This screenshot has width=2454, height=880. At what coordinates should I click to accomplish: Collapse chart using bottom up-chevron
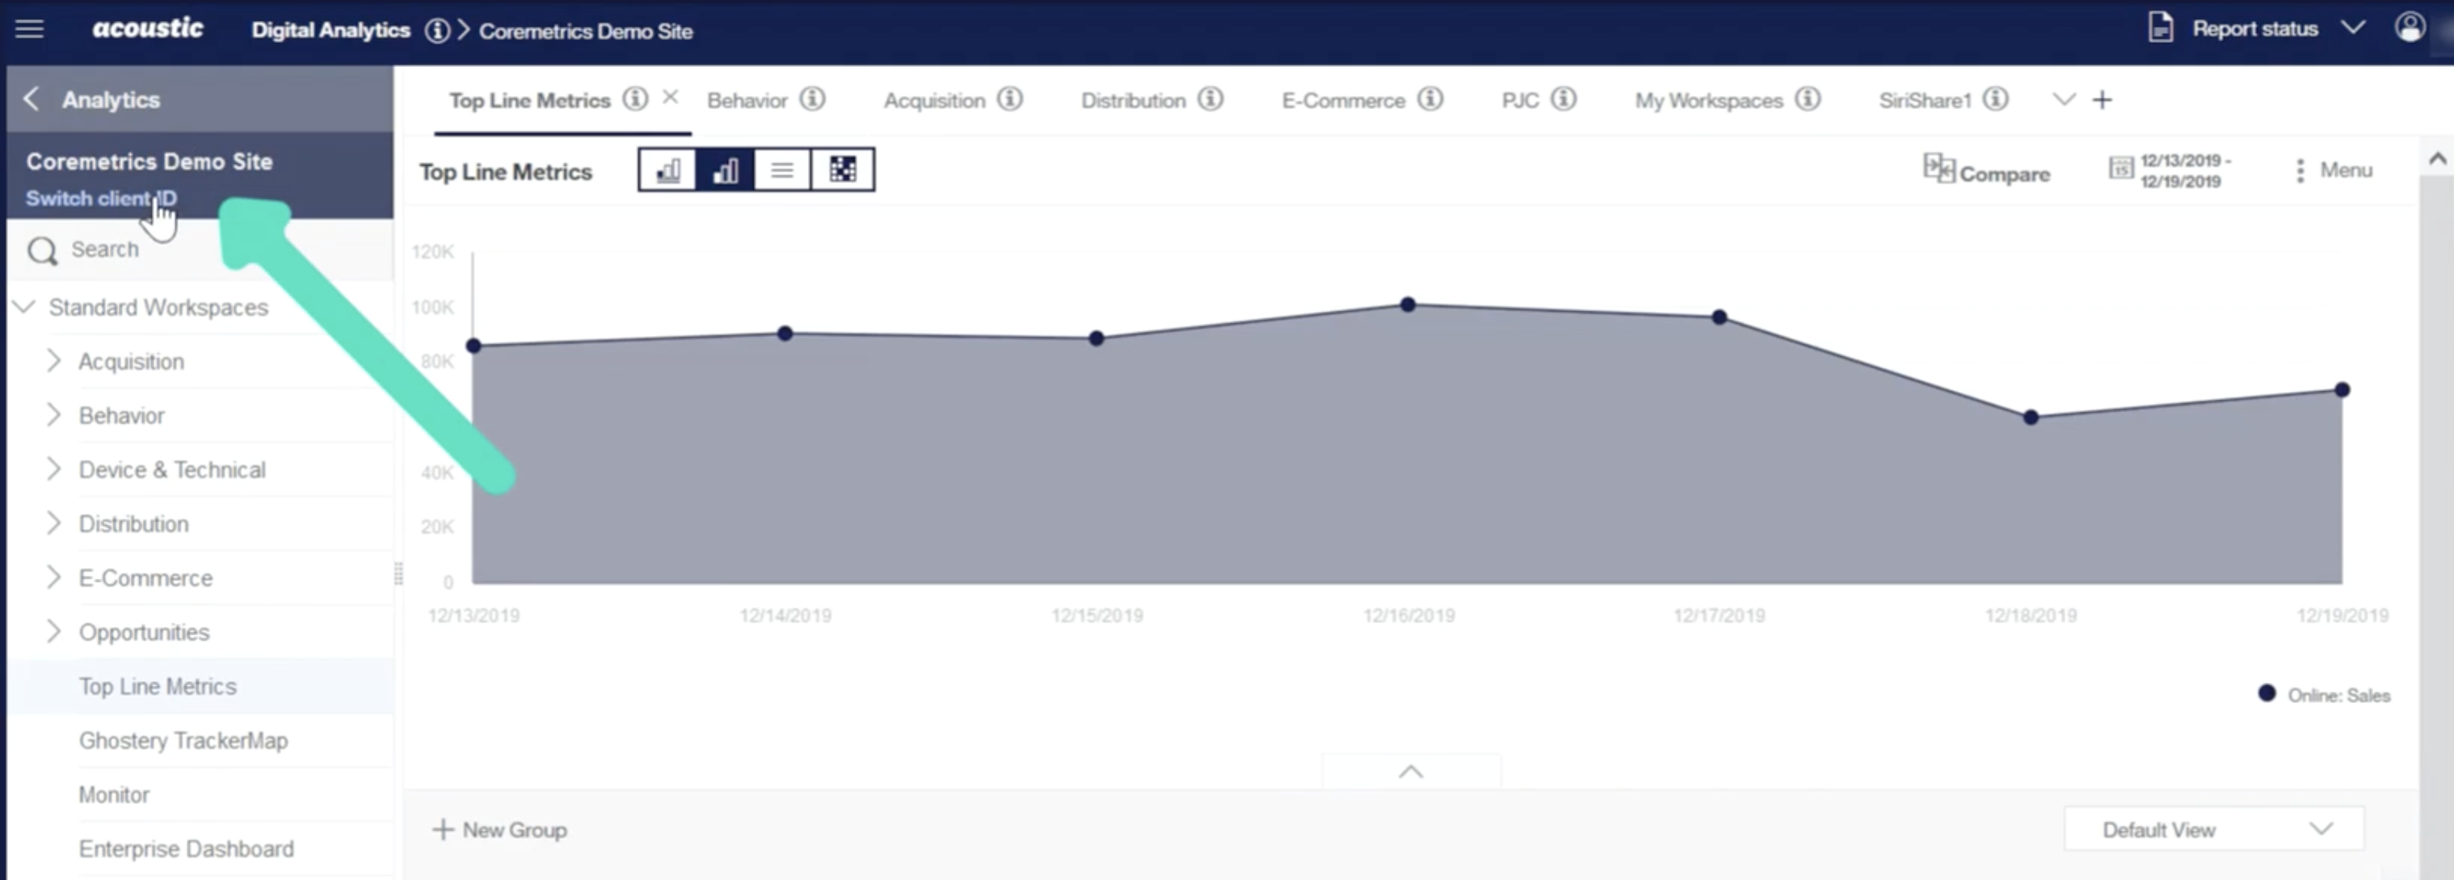(x=1411, y=772)
